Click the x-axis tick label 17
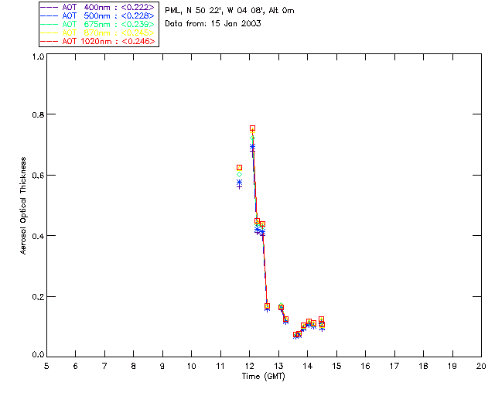 [394, 366]
